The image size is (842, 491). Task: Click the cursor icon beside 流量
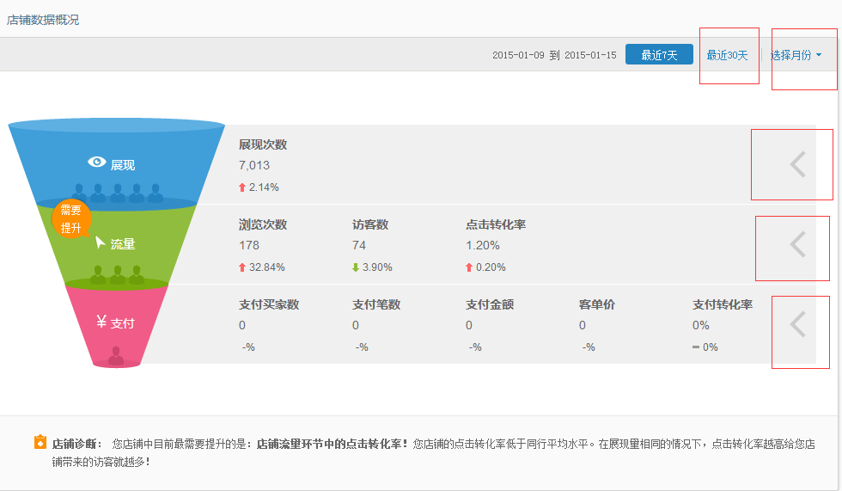(100, 242)
